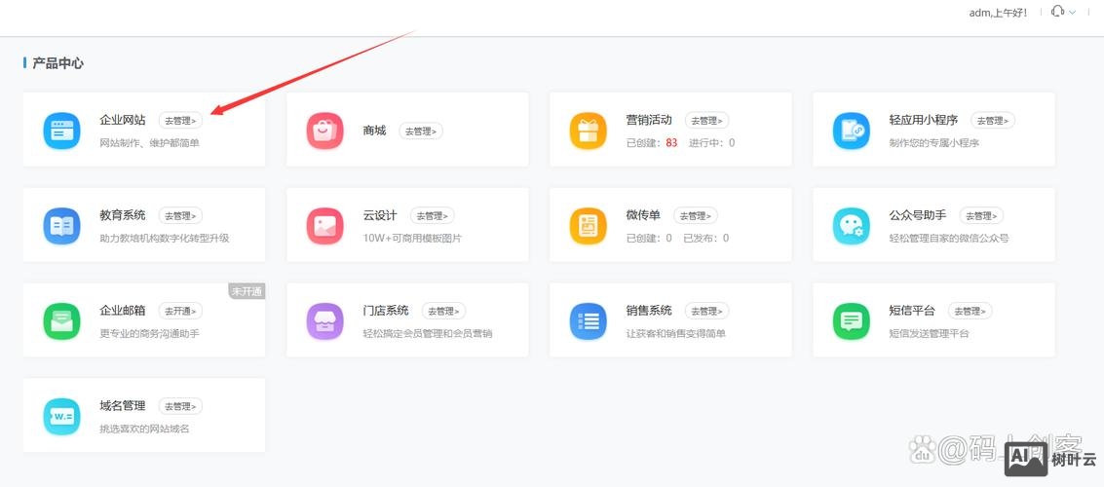
Task: Click 去管理 button for 营销活动
Action: [x=706, y=121]
